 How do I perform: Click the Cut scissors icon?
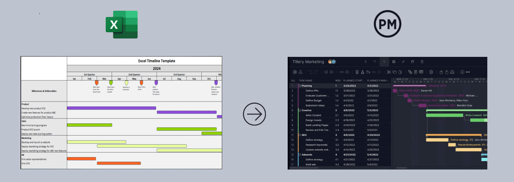tap(389, 72)
